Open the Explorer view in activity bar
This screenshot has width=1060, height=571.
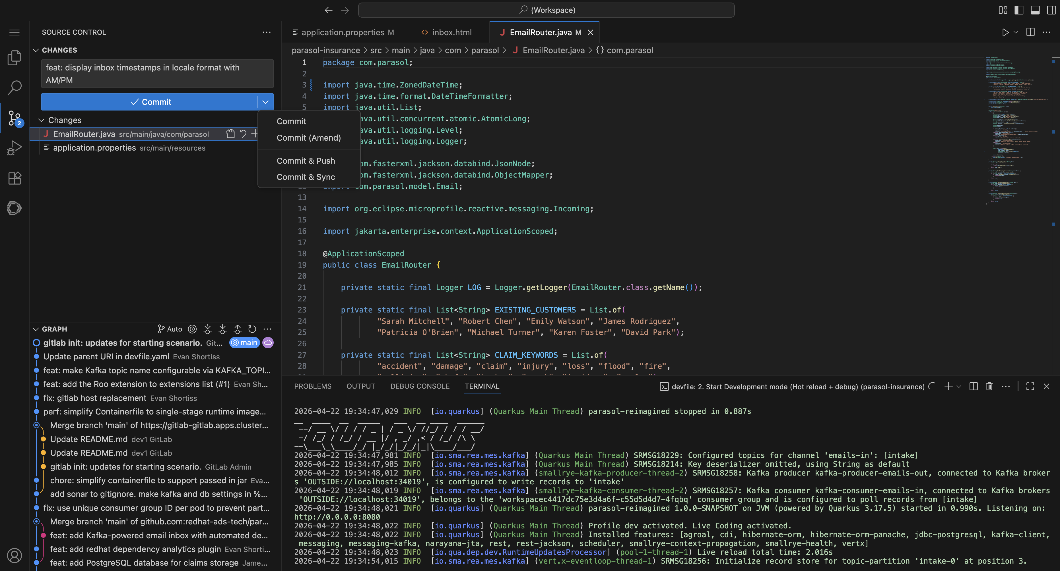tap(15, 57)
